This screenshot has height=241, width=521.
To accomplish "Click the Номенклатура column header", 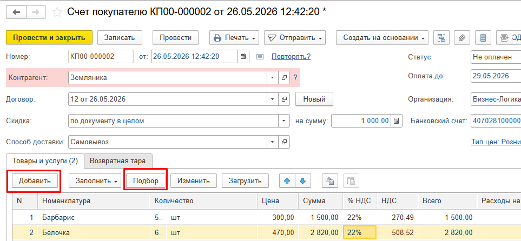I will (94, 201).
